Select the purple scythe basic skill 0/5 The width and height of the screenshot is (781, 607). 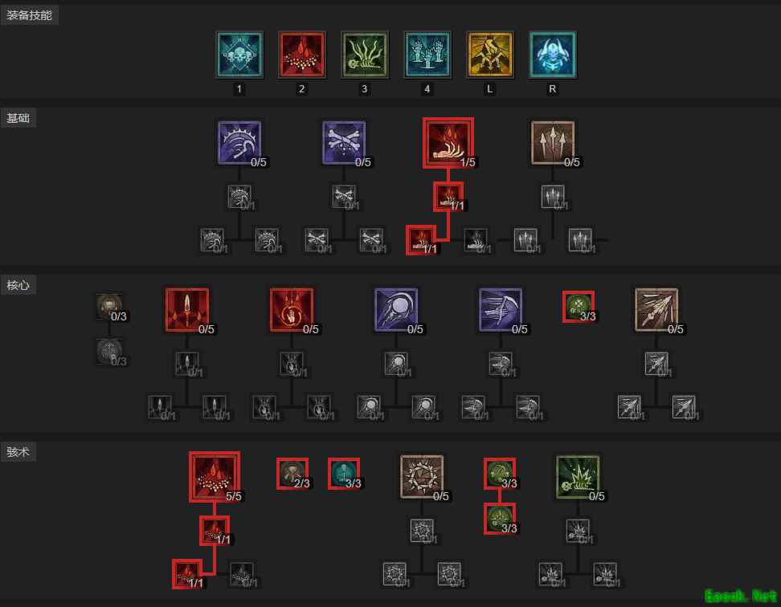pos(239,143)
